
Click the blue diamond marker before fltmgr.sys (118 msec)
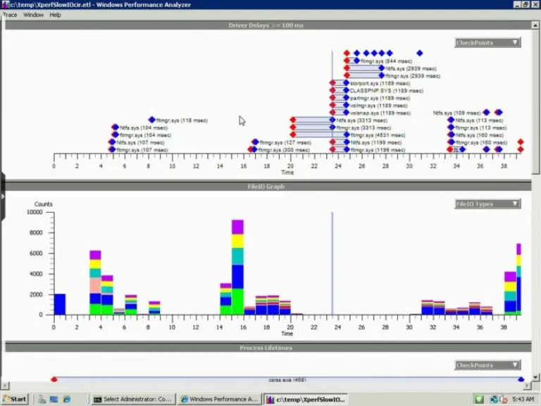[x=152, y=120]
